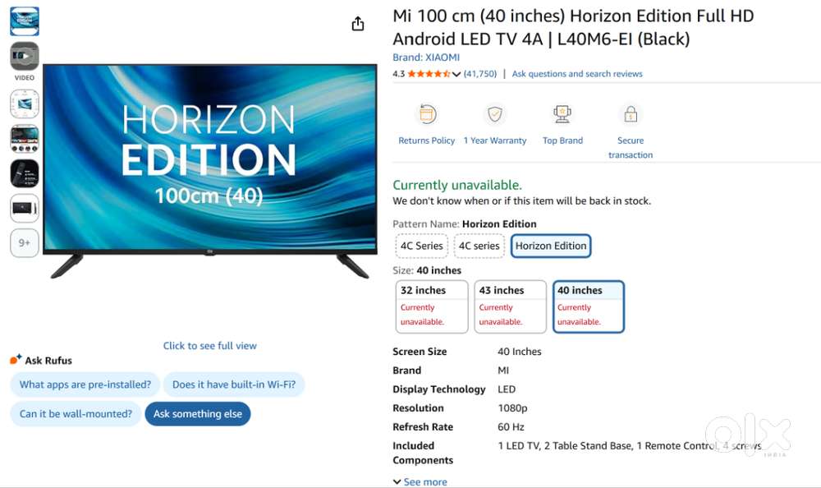Screen dimensions: 821x488
Task: Click the Ask Rufus sparkle icon
Action: point(13,358)
